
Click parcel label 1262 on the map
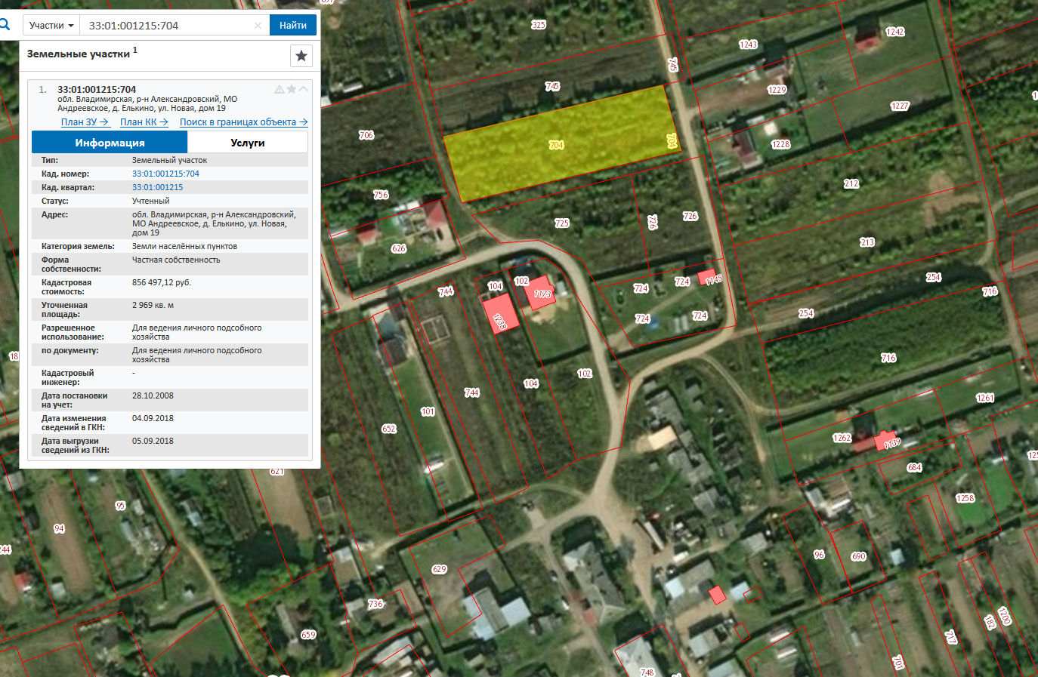[x=842, y=438]
